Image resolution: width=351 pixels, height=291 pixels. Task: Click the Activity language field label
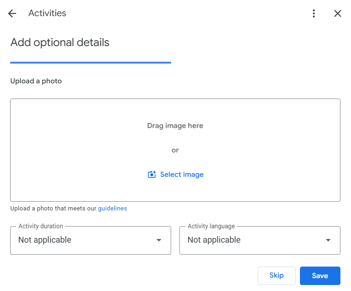211,226
